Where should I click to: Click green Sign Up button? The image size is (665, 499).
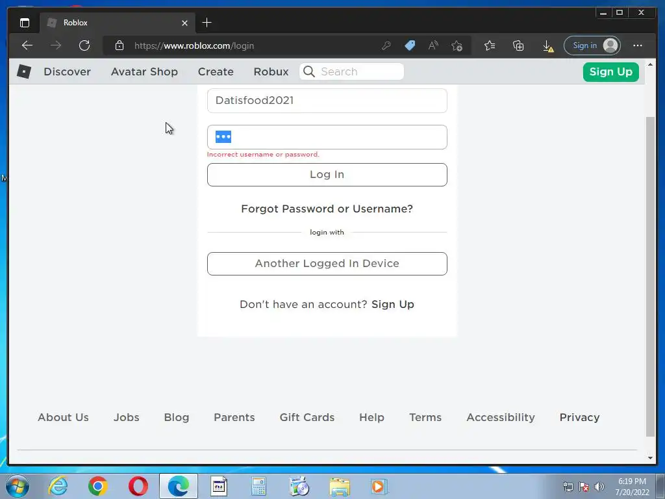click(610, 71)
